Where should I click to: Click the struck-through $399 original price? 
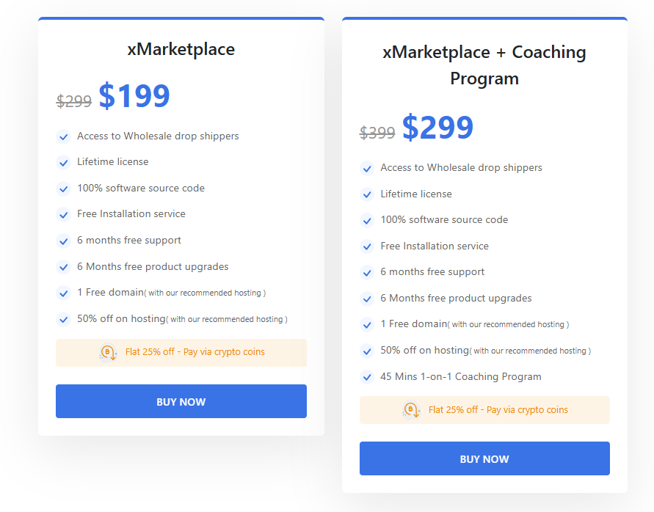[377, 133]
